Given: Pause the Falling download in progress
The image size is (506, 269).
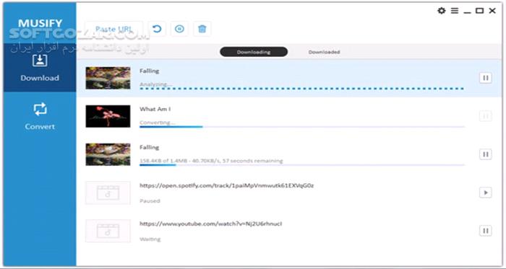Looking at the screenshot, I should coord(485,154).
